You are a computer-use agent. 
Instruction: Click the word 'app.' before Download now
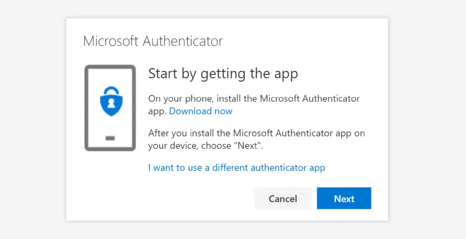[x=157, y=111]
